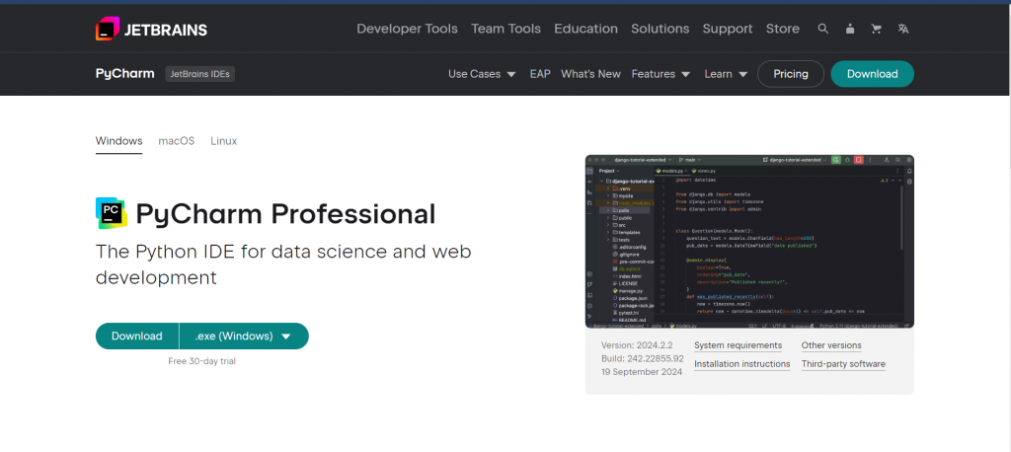1011x452 pixels.
Task: Select the Windows tab
Action: [x=118, y=141]
